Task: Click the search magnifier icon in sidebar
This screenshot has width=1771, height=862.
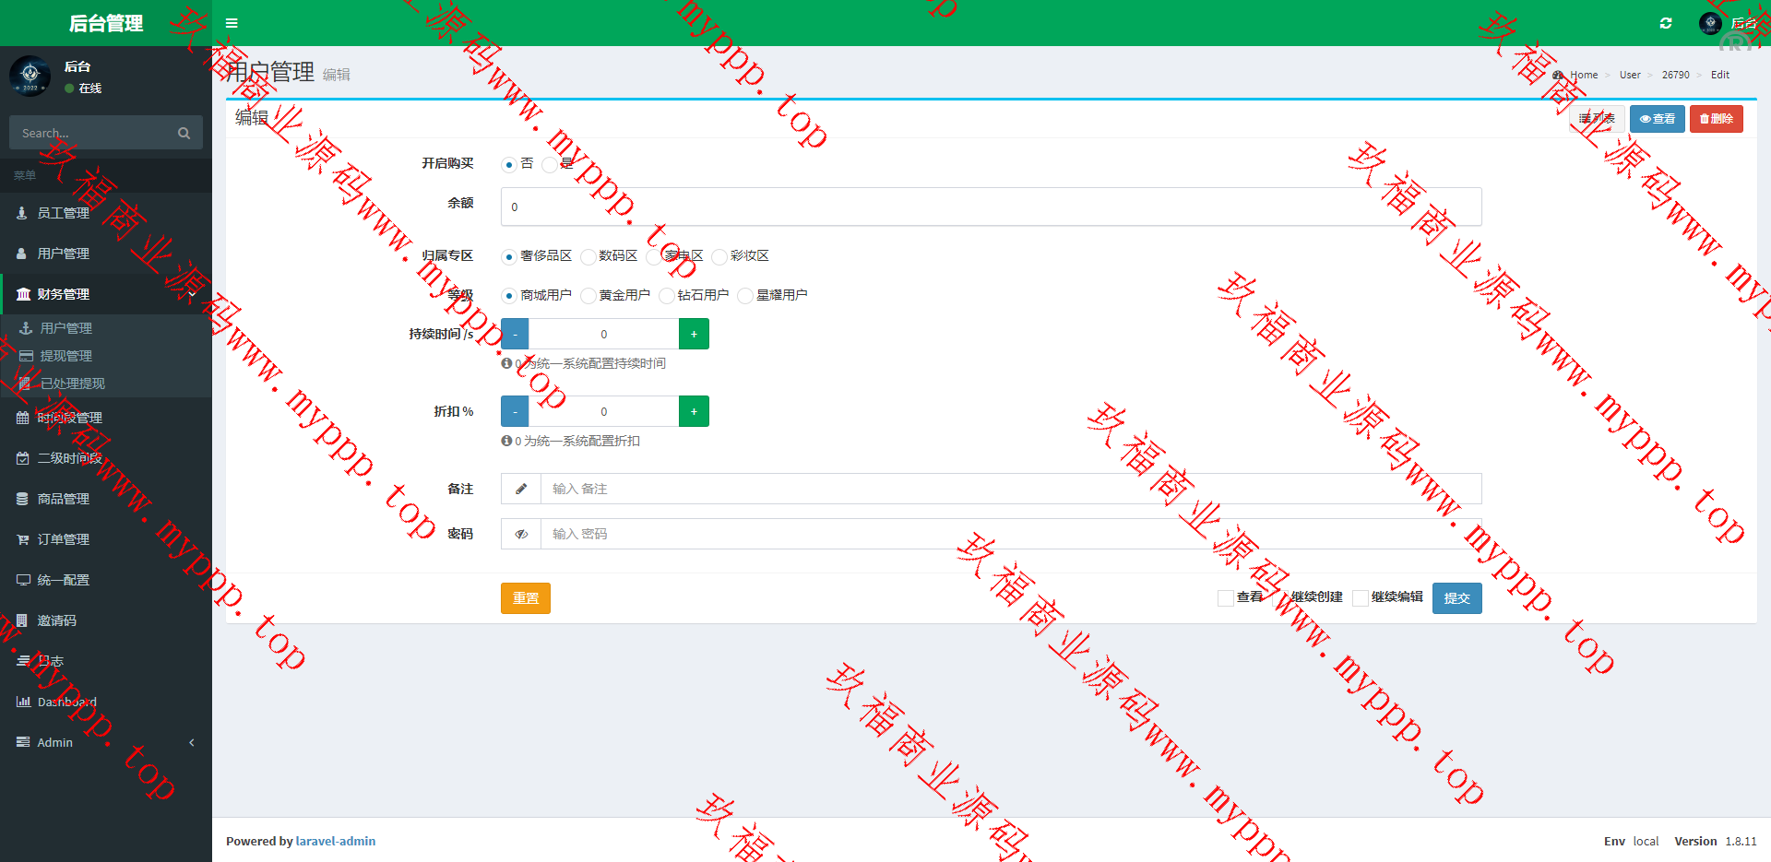Action: click(184, 134)
